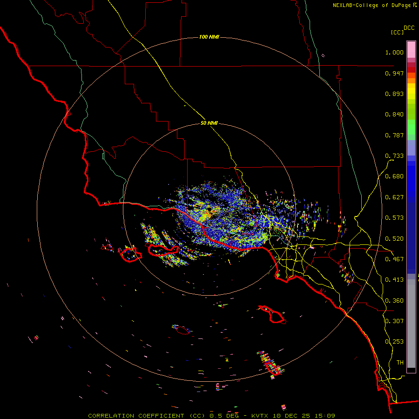The width and height of the screenshot is (419, 419).
Task: Select the 0.413 scale value
Action: 394,280
